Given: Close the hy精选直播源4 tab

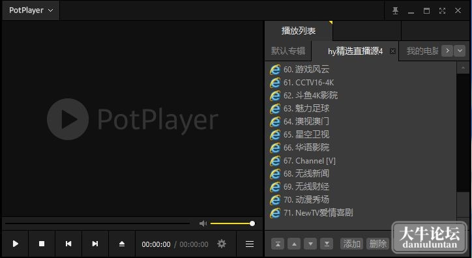Looking at the screenshot, I should click(392, 51).
